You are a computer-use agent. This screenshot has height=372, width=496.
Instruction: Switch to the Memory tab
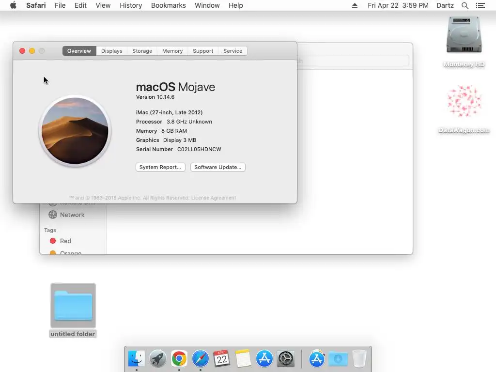[x=172, y=51]
